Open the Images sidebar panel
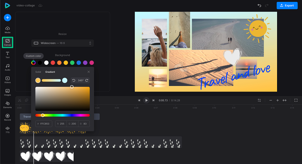Viewport: 302px width, 164px height. point(8,92)
